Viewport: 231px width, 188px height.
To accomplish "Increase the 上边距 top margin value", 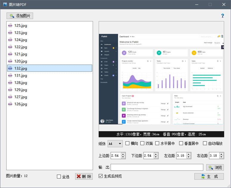I will point(123,154).
